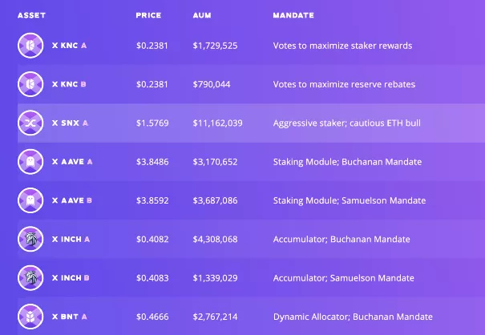Open the X KNC A asset name
Viewport: 485px width, 335px height.
click(x=68, y=46)
